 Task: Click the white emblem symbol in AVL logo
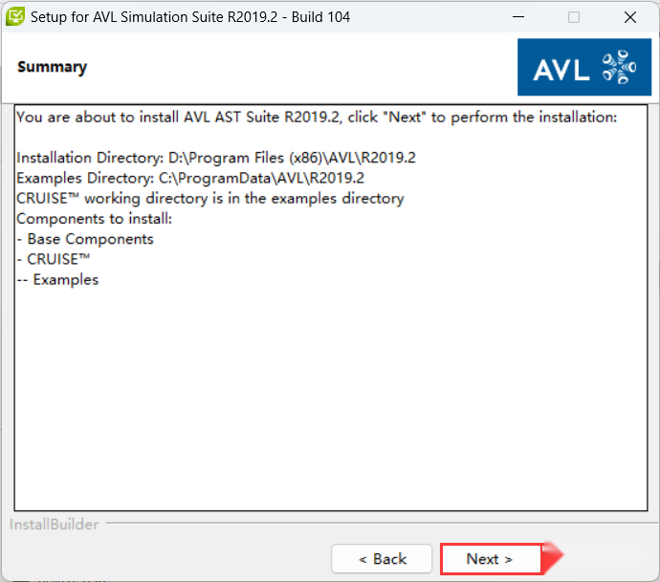(x=619, y=67)
